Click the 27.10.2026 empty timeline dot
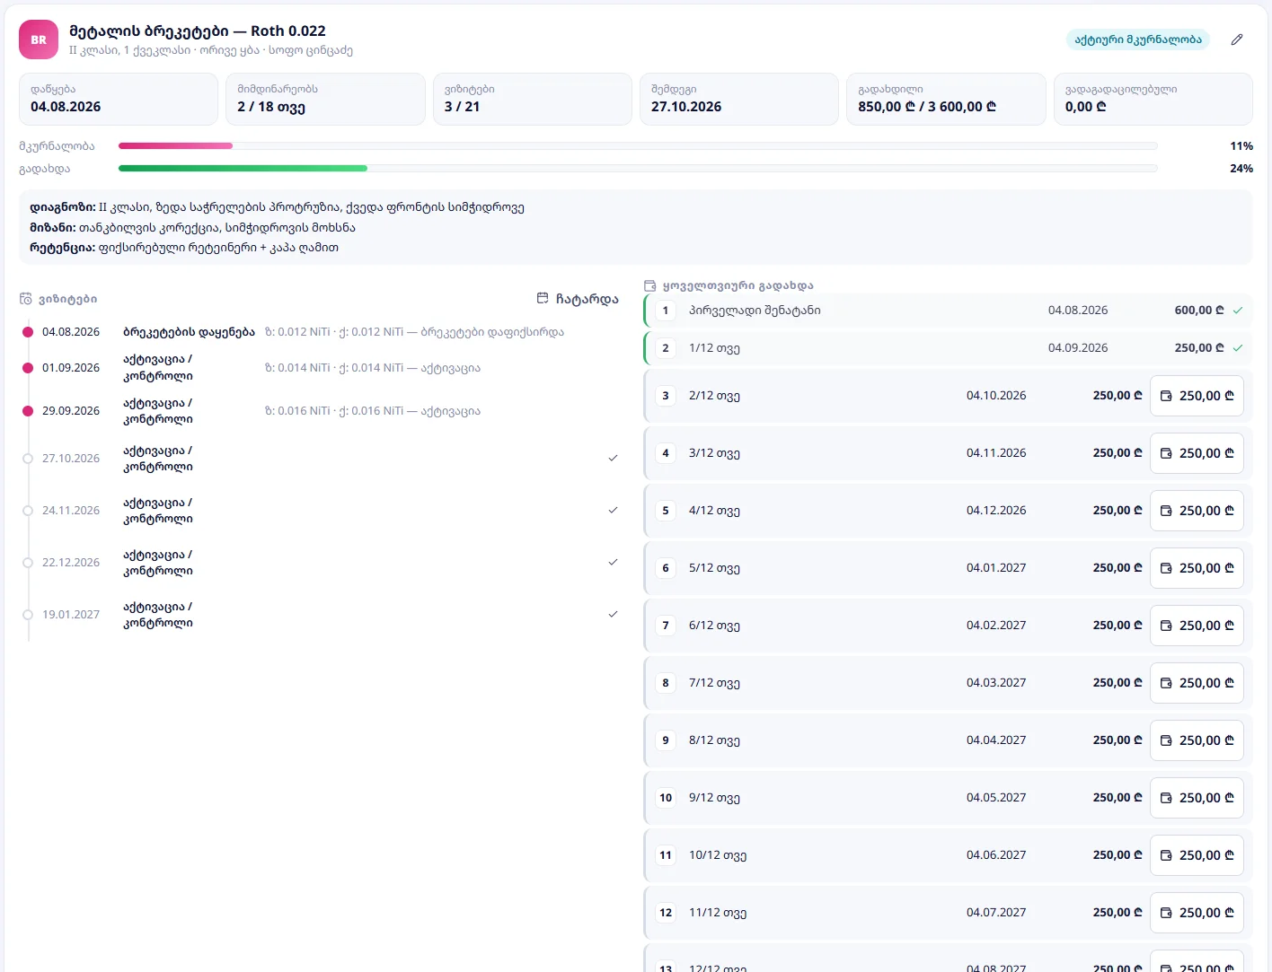This screenshot has width=1272, height=972. point(28,459)
